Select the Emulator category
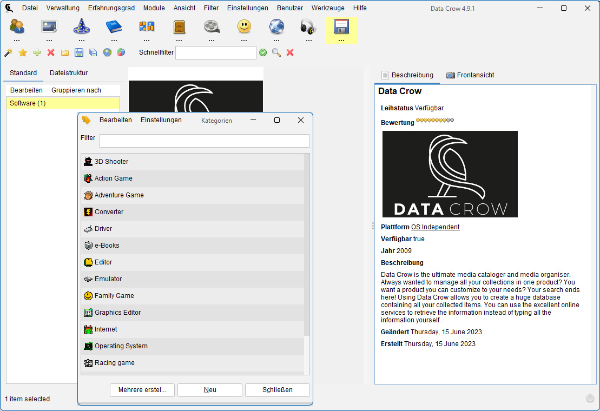 [193, 280]
